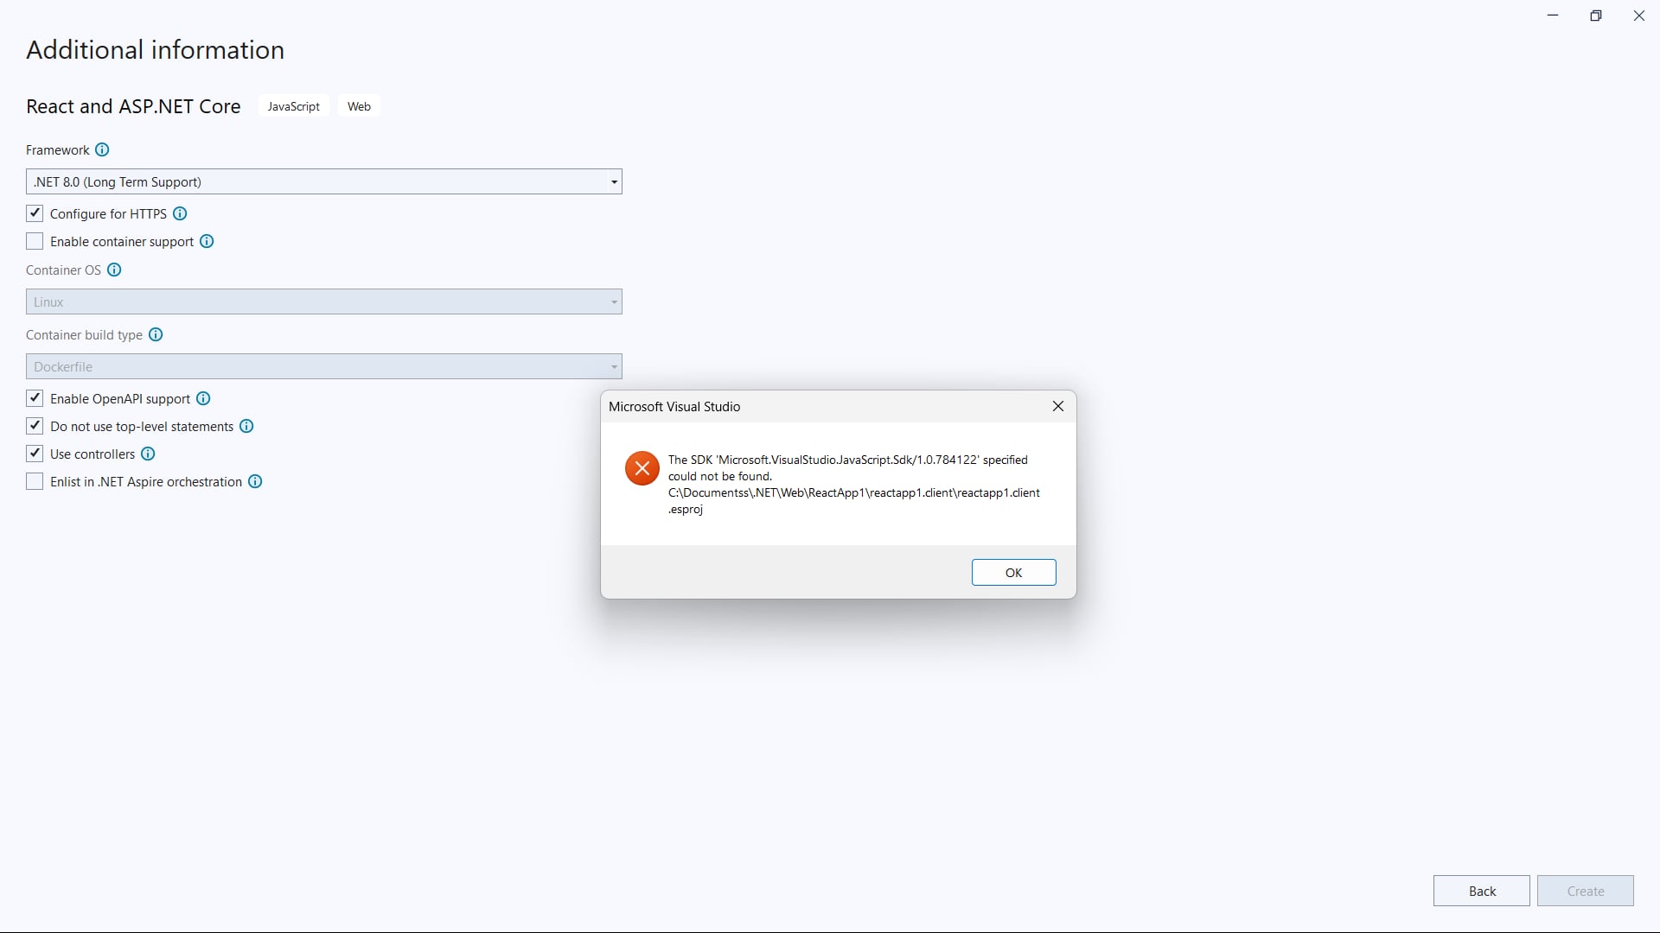Click the JavaScript tag

click(293, 106)
